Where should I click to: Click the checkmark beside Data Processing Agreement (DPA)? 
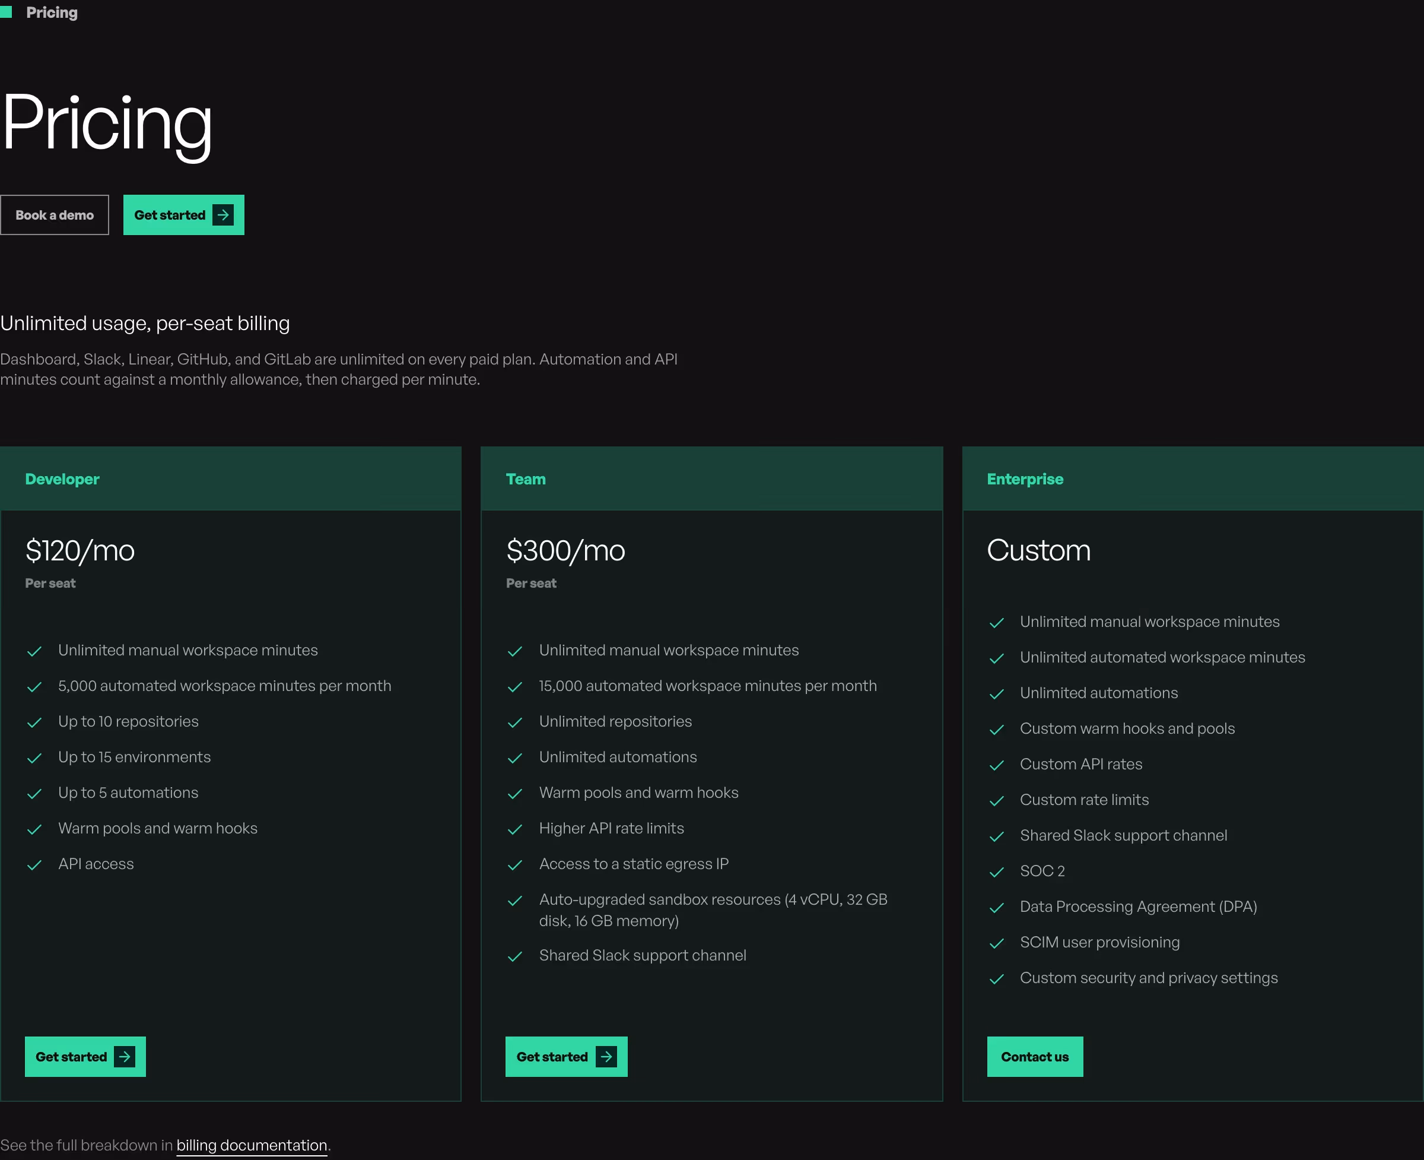tap(997, 908)
